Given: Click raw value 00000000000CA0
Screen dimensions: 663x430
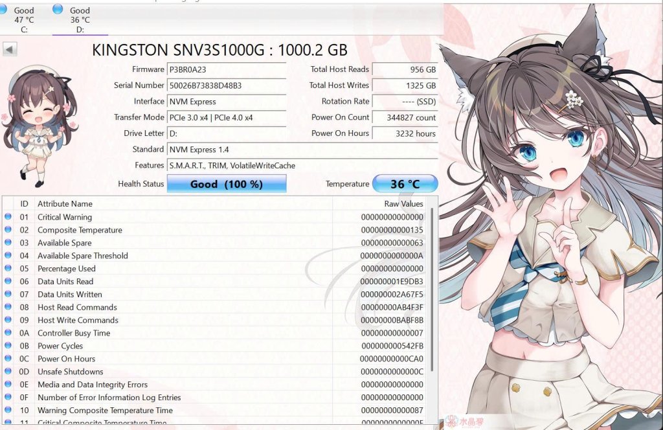Looking at the screenshot, I should tap(392, 359).
